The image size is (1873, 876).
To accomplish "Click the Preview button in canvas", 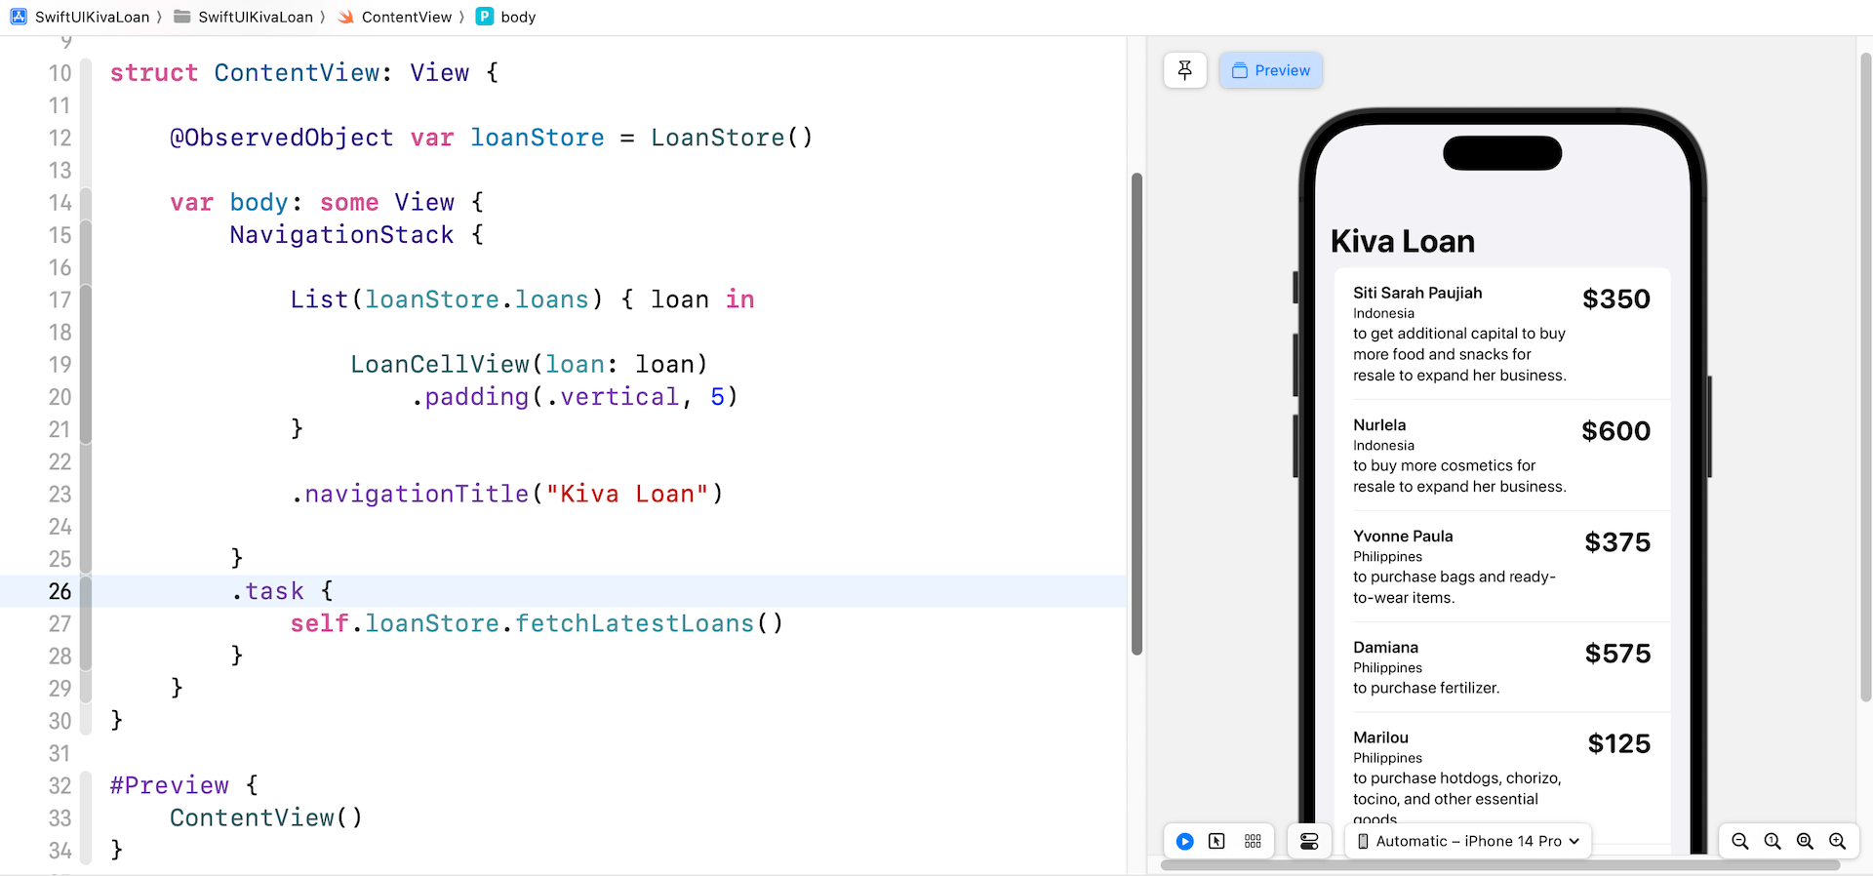I will click(1271, 70).
